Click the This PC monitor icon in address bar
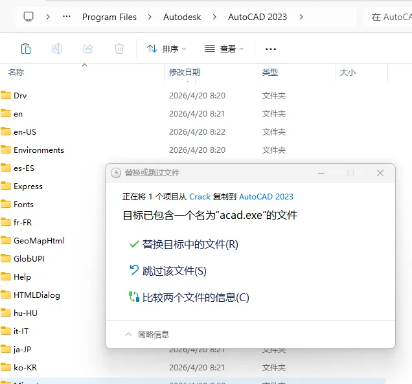Screen dimensions: 412x384 point(29,17)
